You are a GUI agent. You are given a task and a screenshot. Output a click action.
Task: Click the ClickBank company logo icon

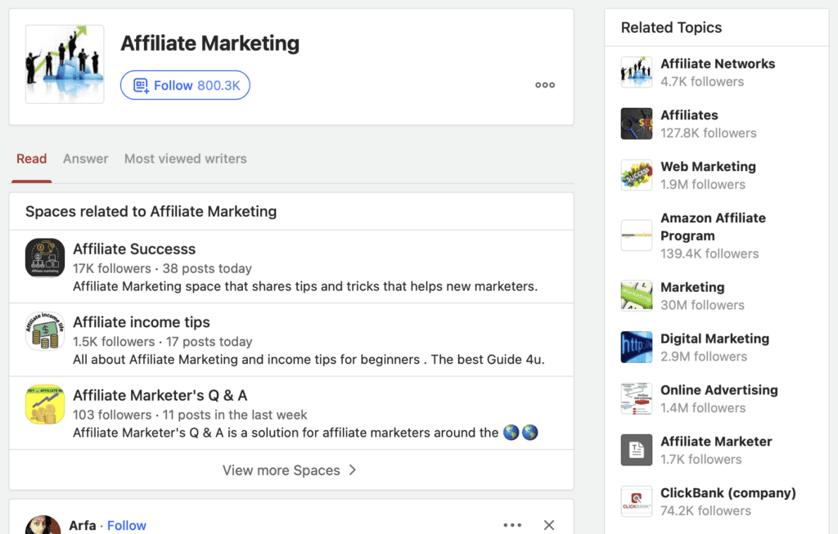click(637, 501)
